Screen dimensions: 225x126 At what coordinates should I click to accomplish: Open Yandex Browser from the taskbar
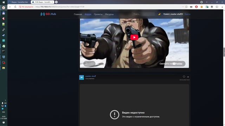click(x=4, y=8)
